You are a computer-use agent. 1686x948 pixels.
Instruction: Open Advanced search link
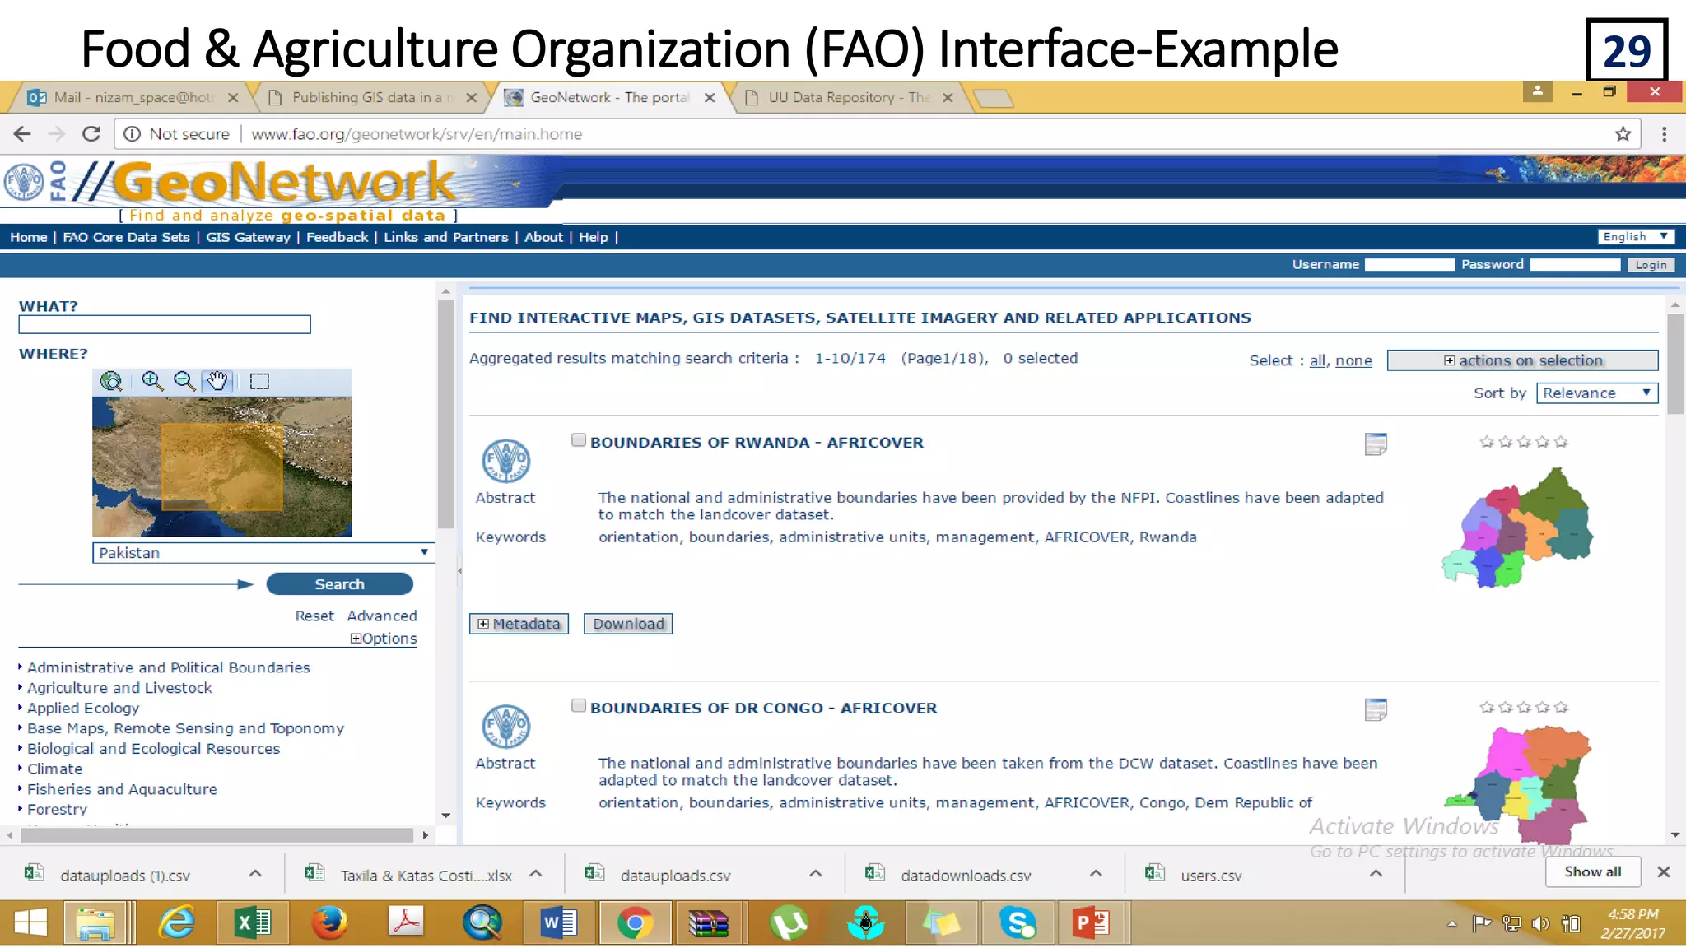pyautogui.click(x=382, y=616)
